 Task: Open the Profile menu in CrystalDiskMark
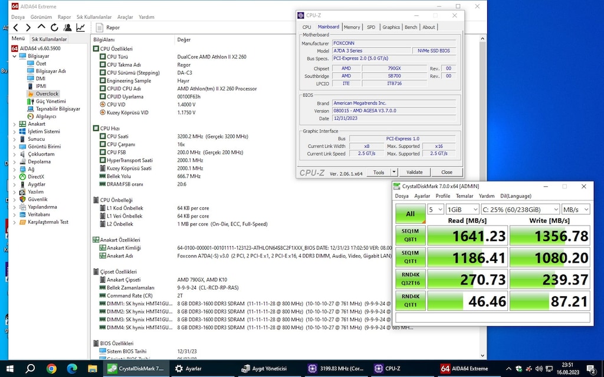point(442,196)
